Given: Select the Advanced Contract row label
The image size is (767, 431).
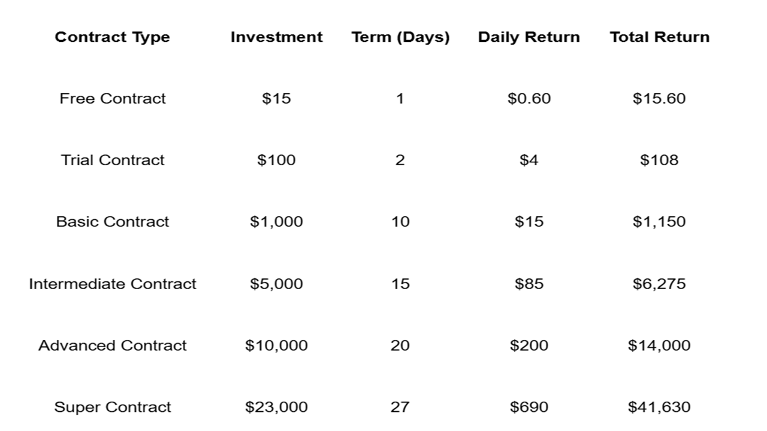Looking at the screenshot, I should pos(112,345).
